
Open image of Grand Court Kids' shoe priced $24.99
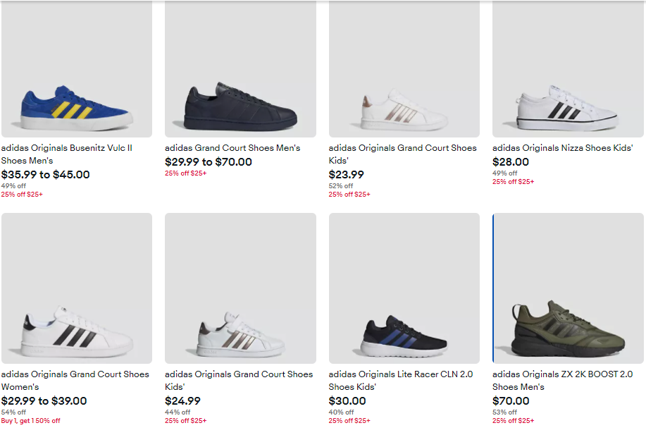tap(240, 333)
